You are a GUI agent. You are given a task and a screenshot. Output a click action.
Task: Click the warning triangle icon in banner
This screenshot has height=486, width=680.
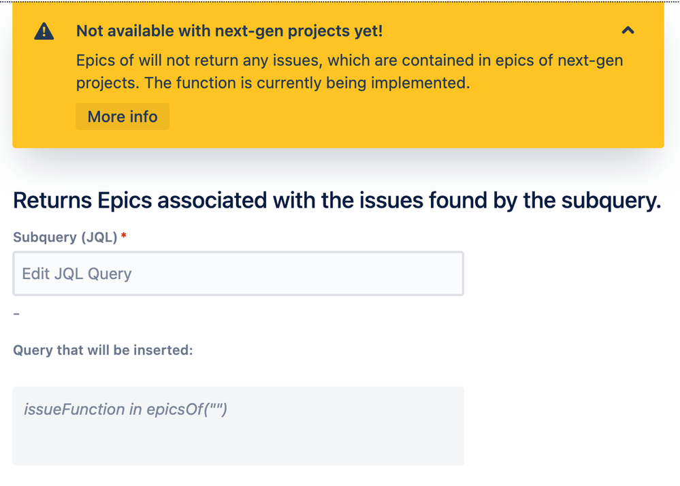(44, 31)
